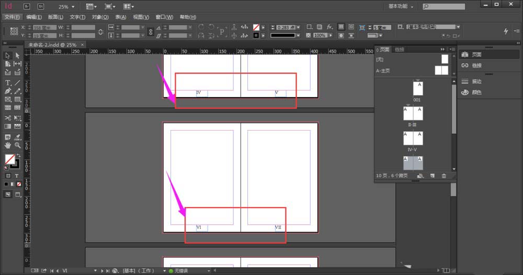Open the object style dropdown
Screen dimensions: 523x275
(458, 27)
